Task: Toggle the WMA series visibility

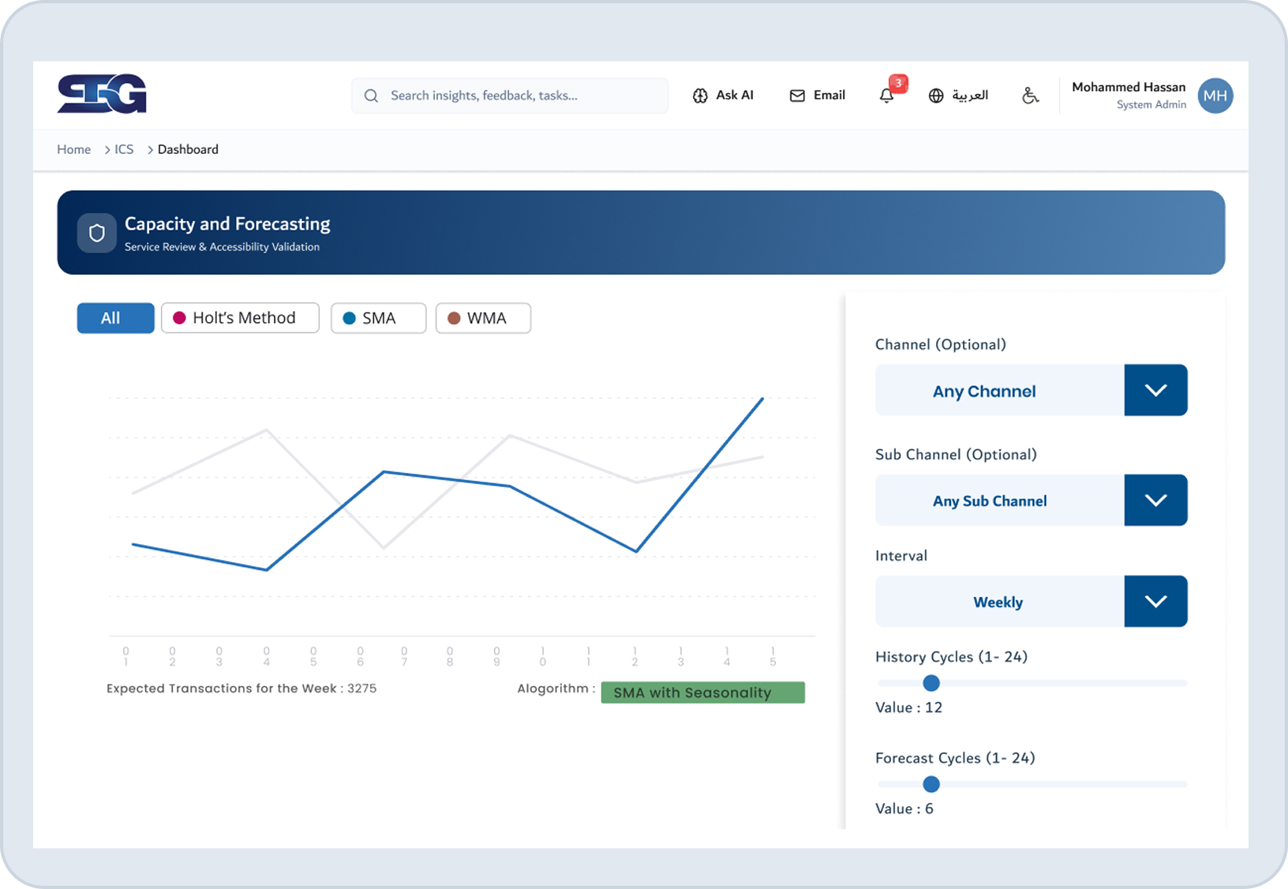Action: tap(483, 317)
